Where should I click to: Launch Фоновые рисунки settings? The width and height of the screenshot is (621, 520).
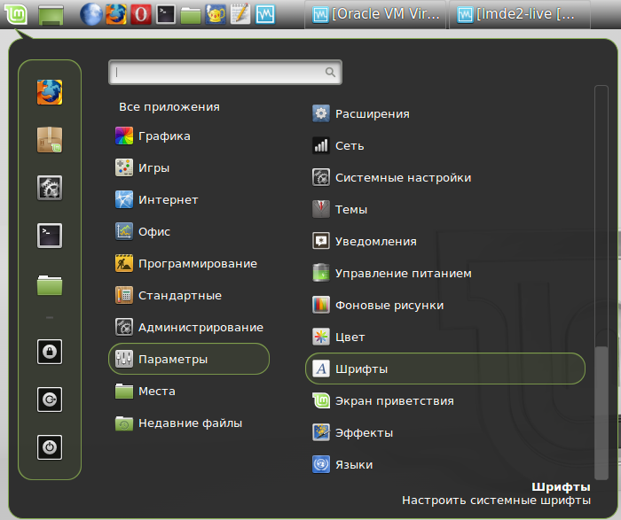[x=389, y=306]
